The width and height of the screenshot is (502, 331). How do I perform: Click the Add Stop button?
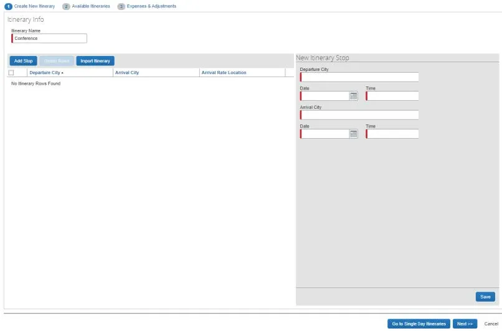pos(24,61)
